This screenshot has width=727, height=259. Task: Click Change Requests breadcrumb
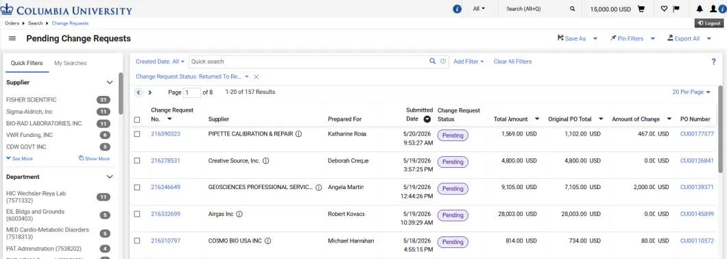70,23
